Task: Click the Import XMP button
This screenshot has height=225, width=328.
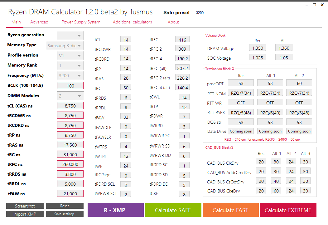Action: [25, 214]
